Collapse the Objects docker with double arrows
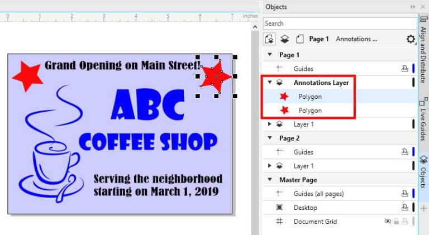This screenshot has height=235, width=429. 413,7
